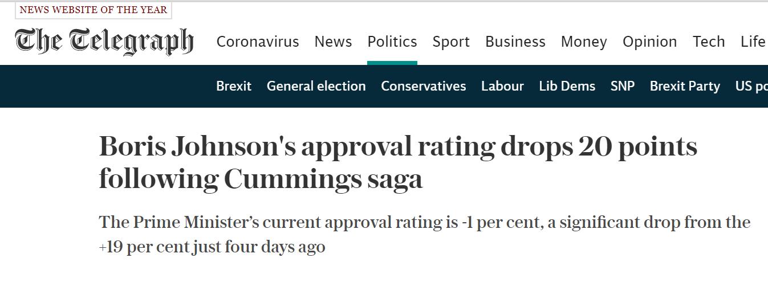Navigate to the Business section

pyautogui.click(x=515, y=42)
